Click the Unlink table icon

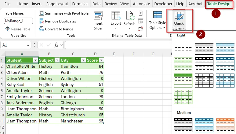(141, 29)
